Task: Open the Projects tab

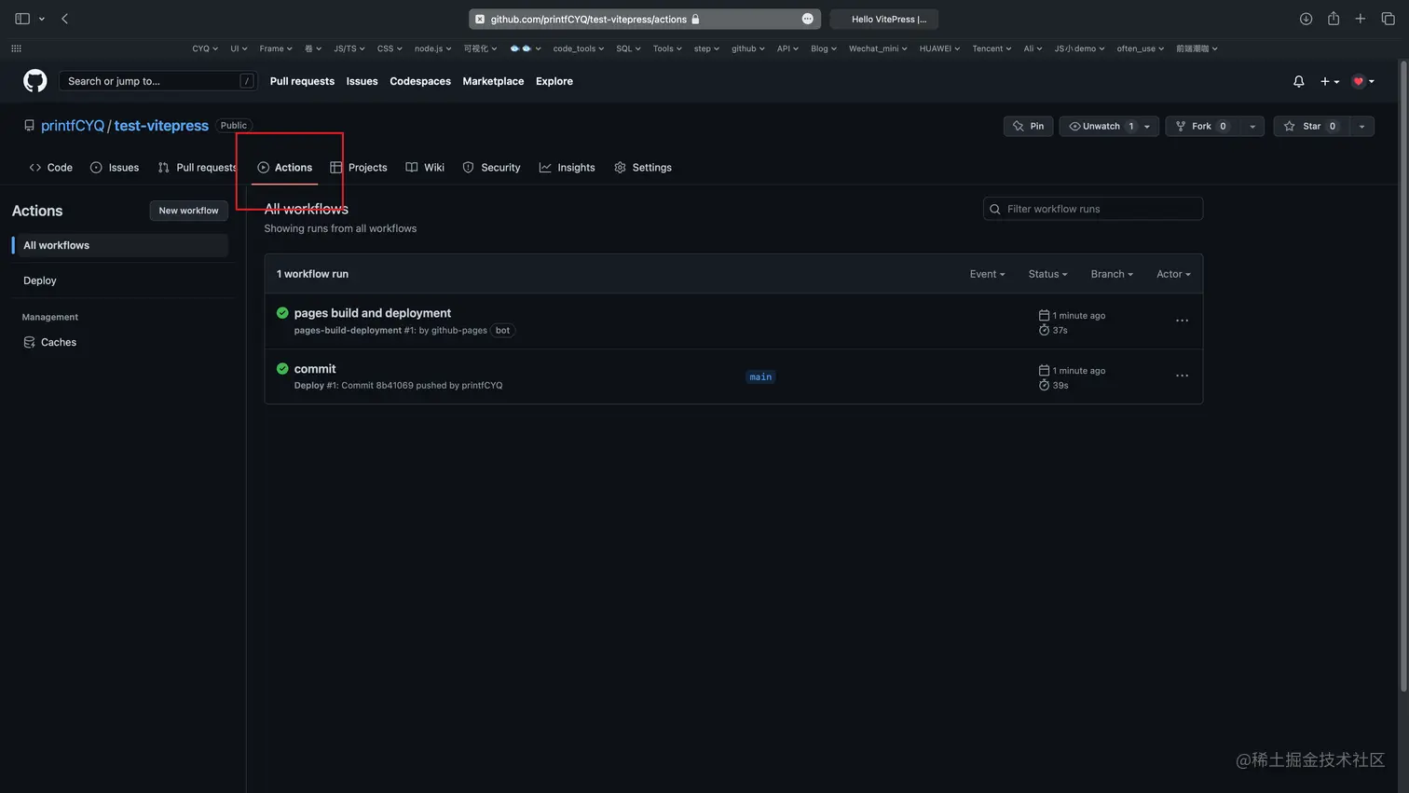Action: [x=359, y=168]
